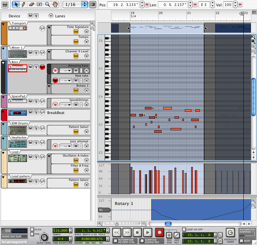
Task: Click the tempo 116.000 field
Action: pyautogui.click(x=61, y=231)
